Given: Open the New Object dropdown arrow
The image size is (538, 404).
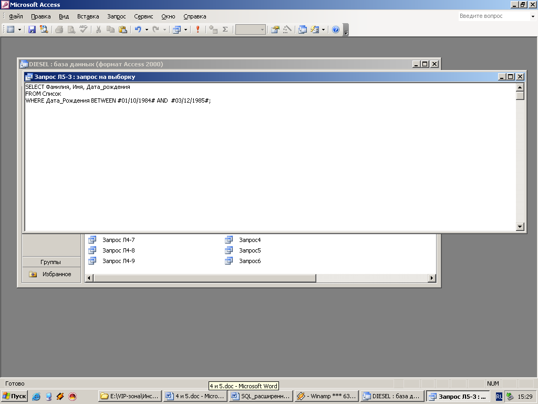Looking at the screenshot, I should pos(323,29).
